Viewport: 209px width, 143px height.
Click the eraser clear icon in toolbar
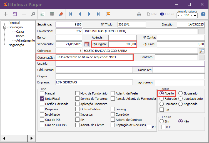pos(61,14)
